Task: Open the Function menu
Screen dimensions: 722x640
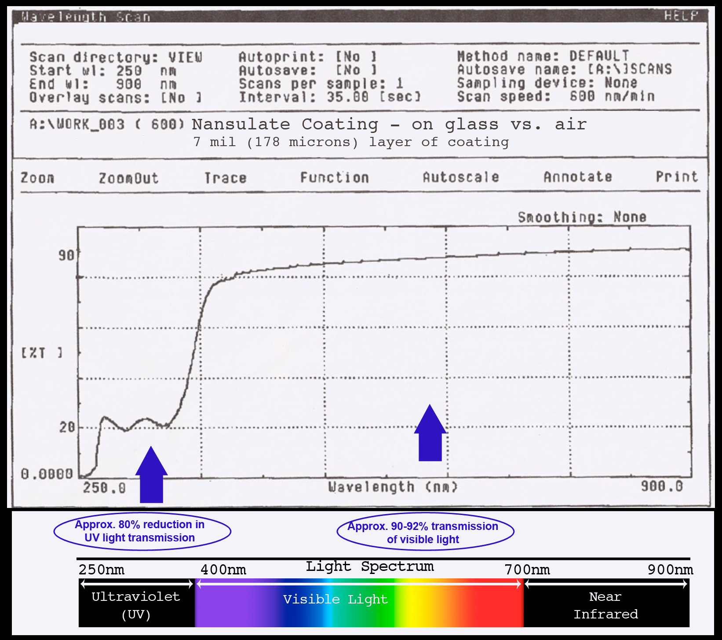Action: [x=334, y=177]
